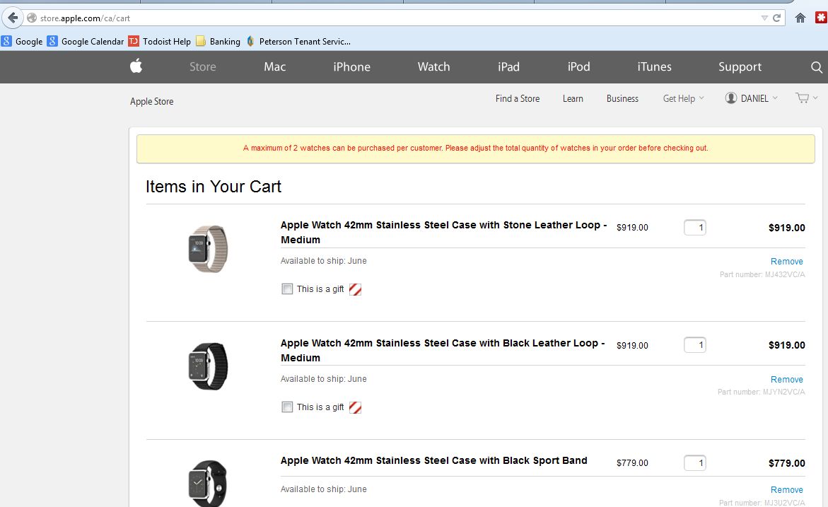Image resolution: width=828 pixels, height=507 pixels.
Task: Open the browser home page icon
Action: click(800, 18)
